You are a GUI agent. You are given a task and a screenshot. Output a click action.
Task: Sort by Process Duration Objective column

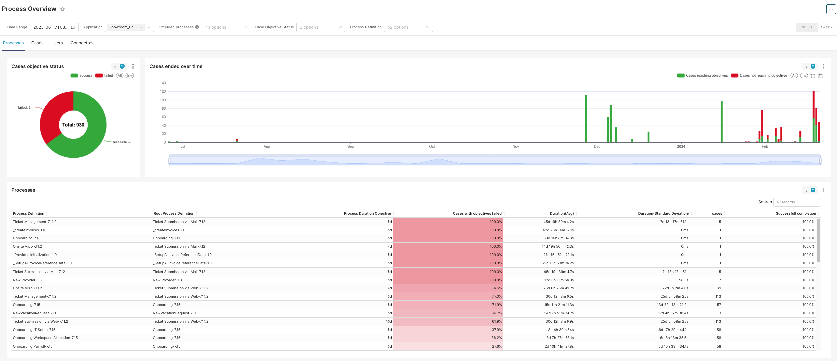tap(369, 213)
